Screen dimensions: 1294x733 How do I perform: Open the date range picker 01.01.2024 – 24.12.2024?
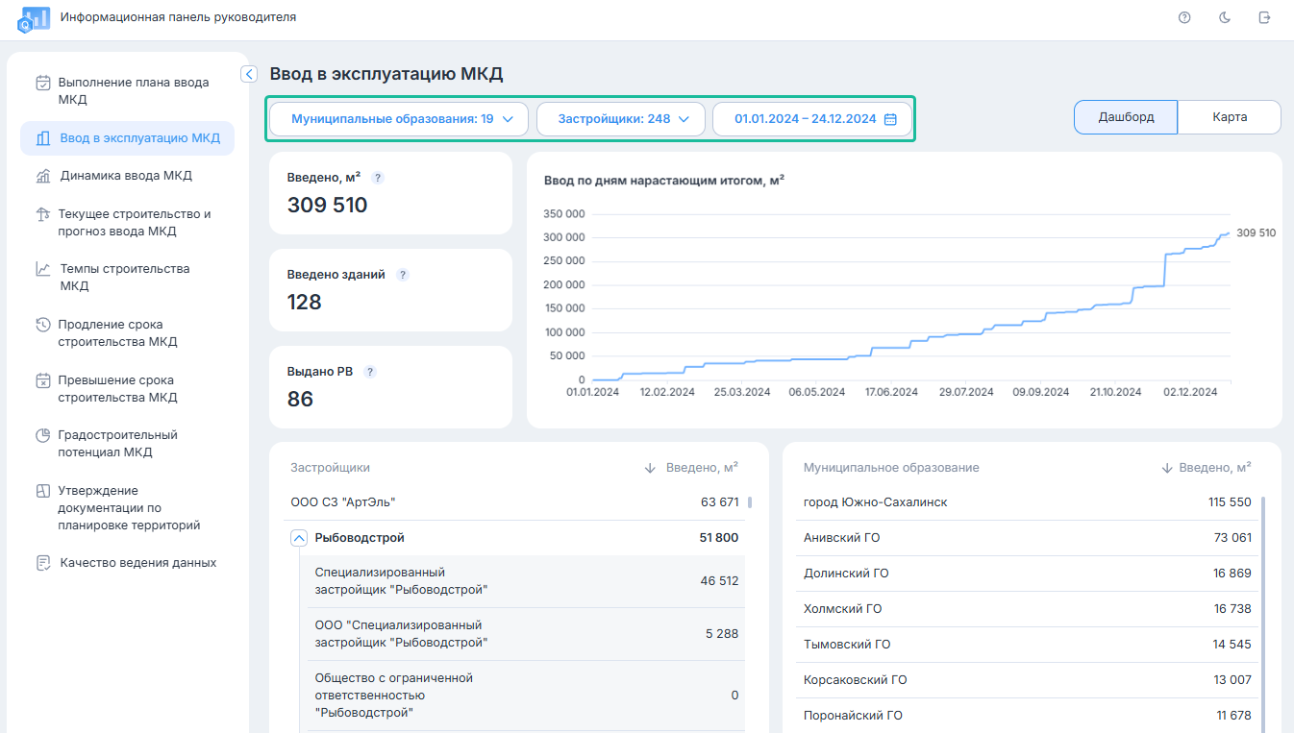coord(813,119)
